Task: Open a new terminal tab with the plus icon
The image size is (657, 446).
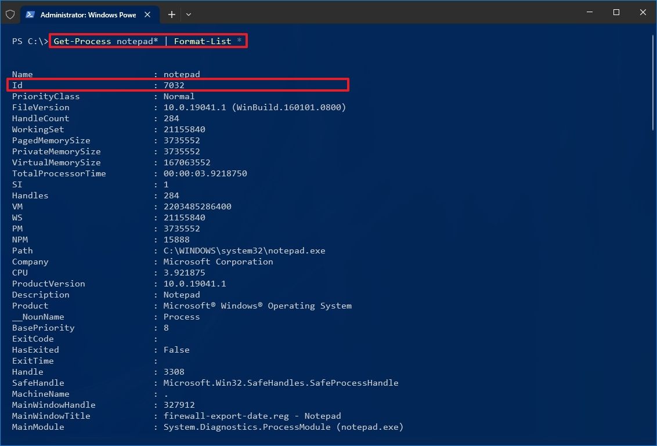Action: point(171,14)
